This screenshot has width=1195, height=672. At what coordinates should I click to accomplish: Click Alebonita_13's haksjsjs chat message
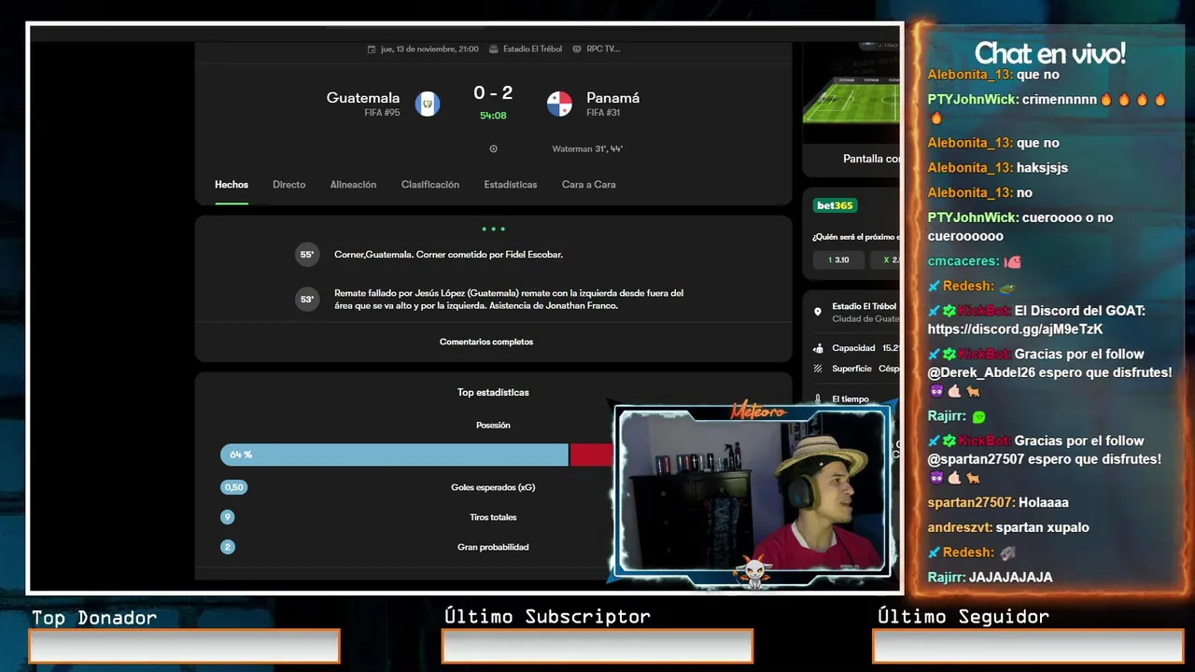[x=997, y=168]
